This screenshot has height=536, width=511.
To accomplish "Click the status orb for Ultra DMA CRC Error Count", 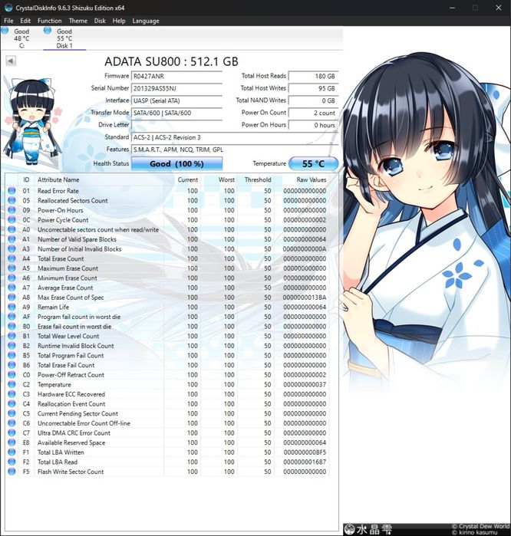I will pos(12,432).
